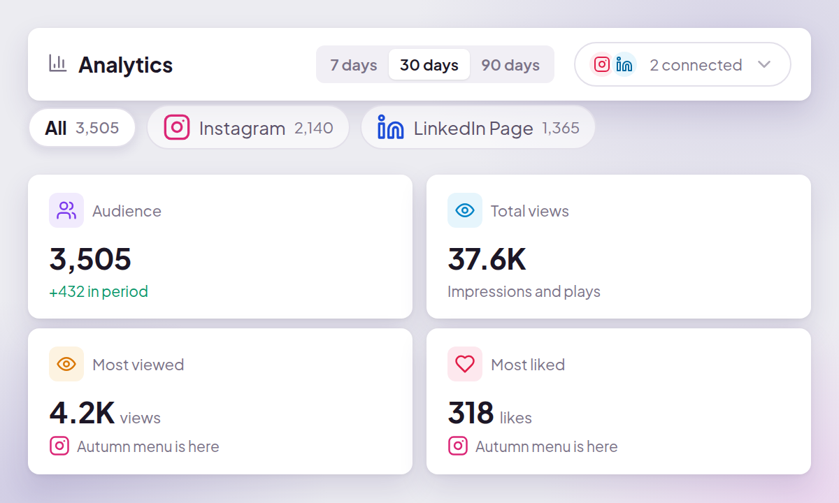
Task: Click the 37.6K total views value
Action: (x=487, y=259)
